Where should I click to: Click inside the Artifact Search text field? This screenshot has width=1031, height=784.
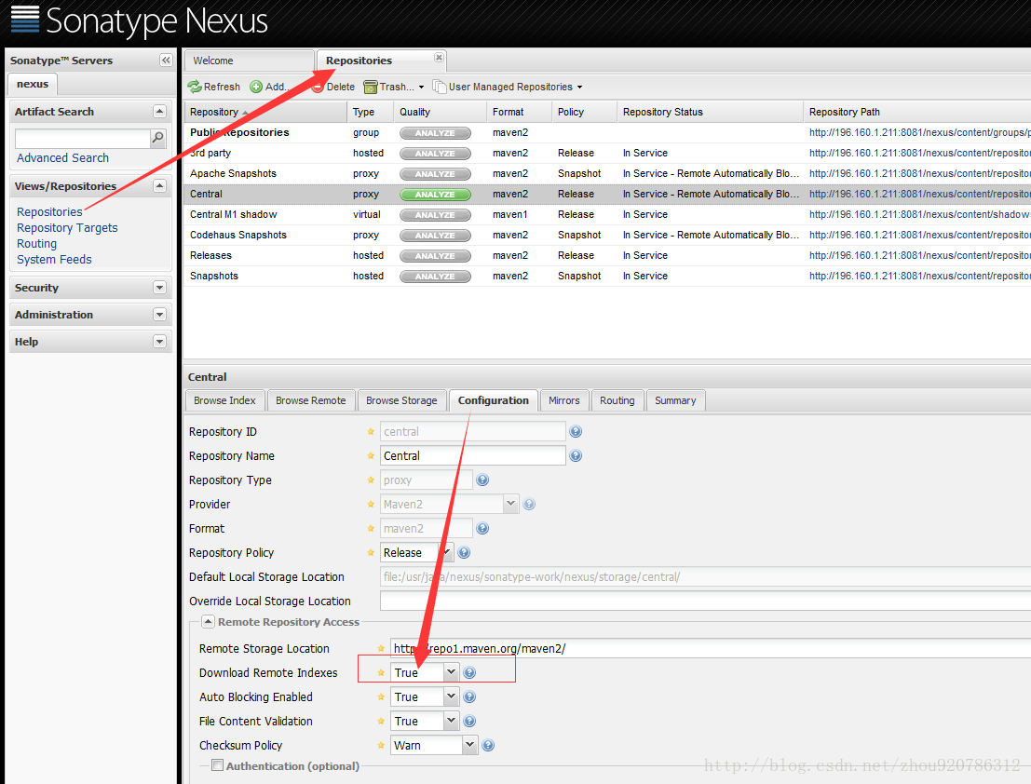coord(83,138)
